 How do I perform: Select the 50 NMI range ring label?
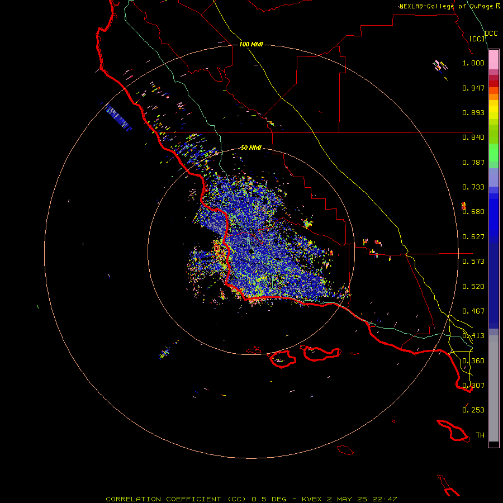tap(251, 148)
